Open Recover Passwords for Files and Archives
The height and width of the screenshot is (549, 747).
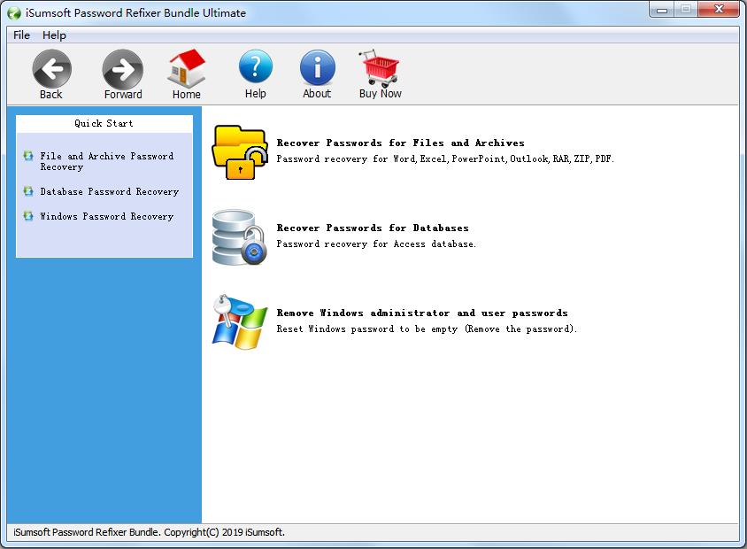pos(400,143)
